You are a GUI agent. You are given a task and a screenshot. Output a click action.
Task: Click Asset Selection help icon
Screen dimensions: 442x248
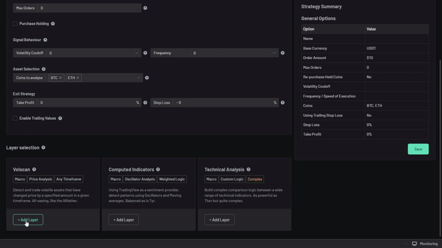coord(44,69)
